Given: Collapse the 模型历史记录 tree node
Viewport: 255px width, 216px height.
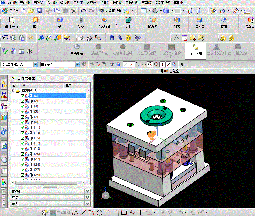Looking at the screenshot, I should coord(13,91).
